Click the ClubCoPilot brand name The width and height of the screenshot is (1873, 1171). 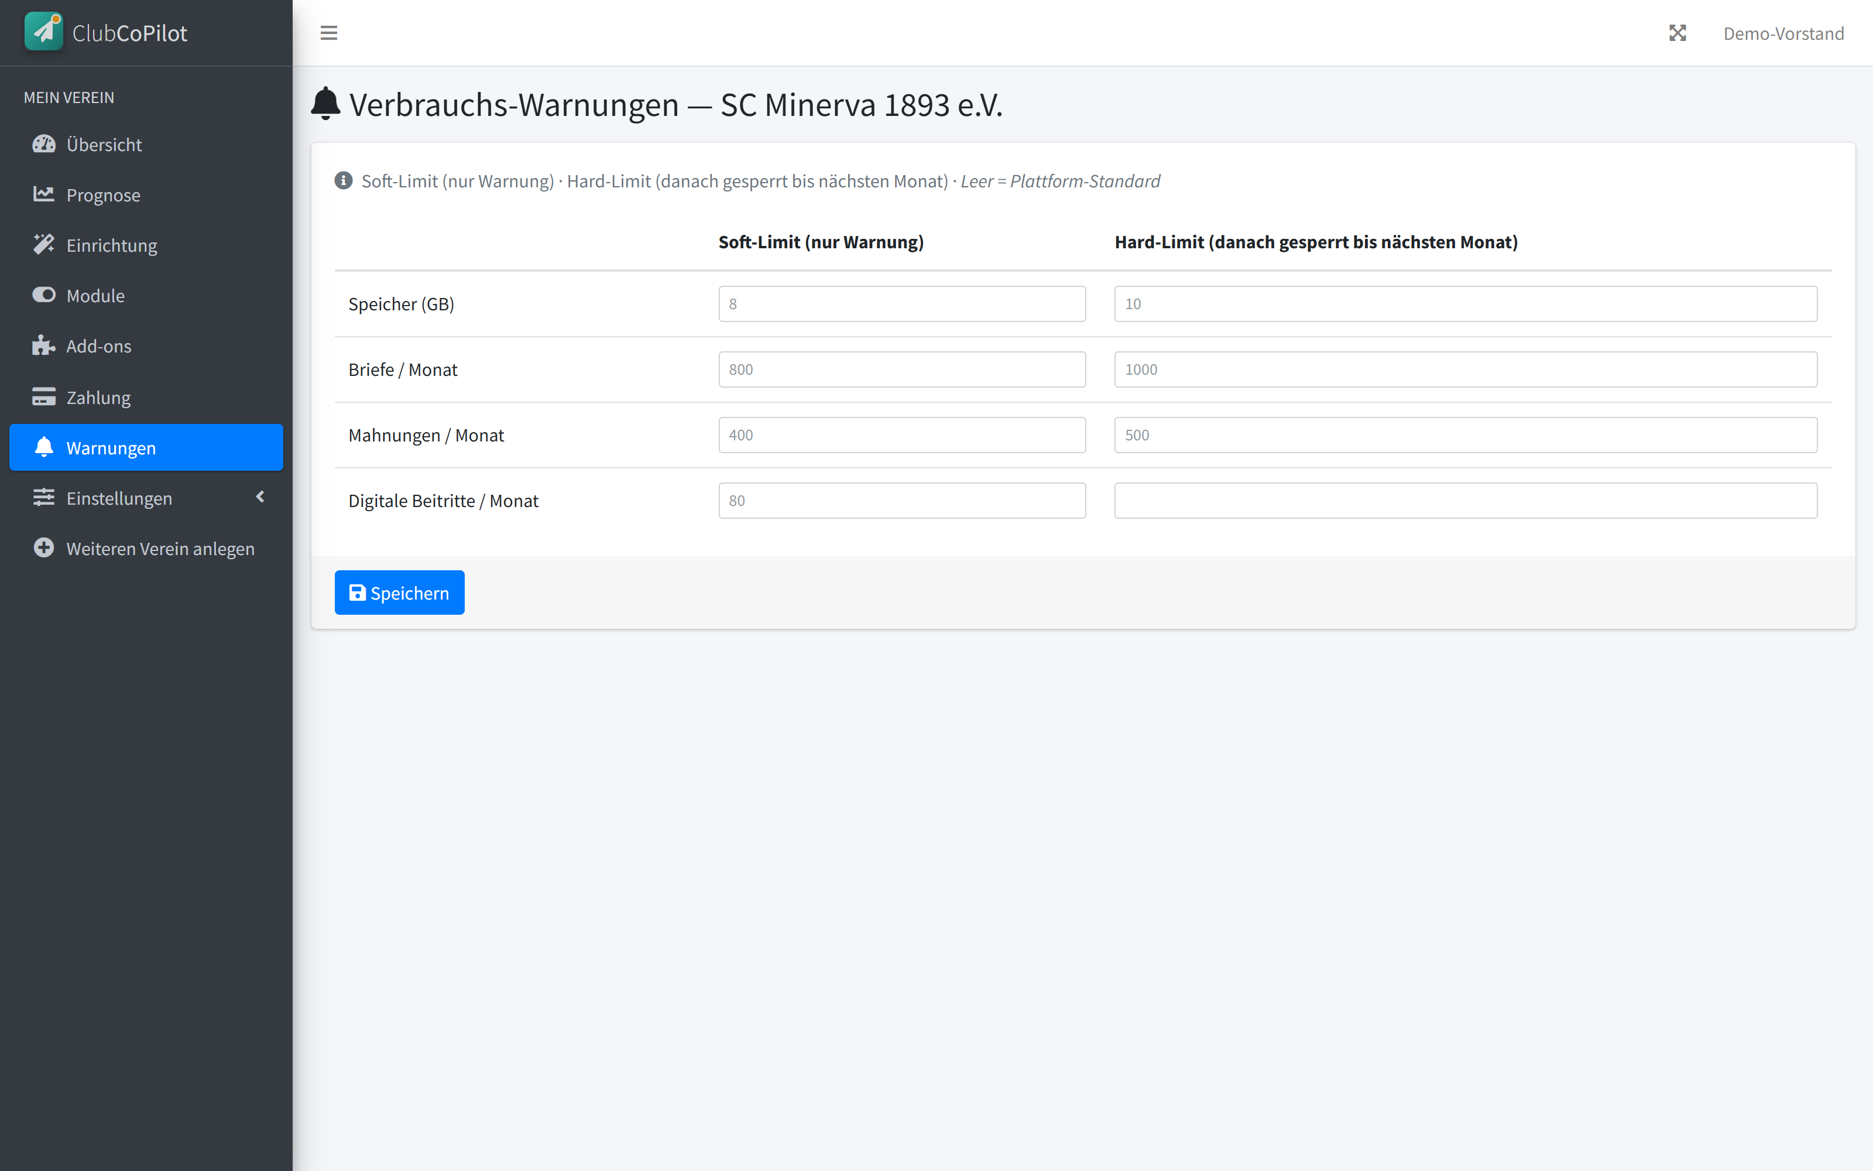pos(129,33)
